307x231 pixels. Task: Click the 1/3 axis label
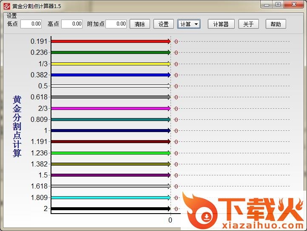[x=43, y=64]
